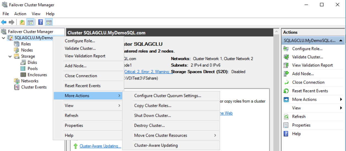Select Roles in the cluster tree
This screenshot has width=346, height=151.
coord(26,44)
